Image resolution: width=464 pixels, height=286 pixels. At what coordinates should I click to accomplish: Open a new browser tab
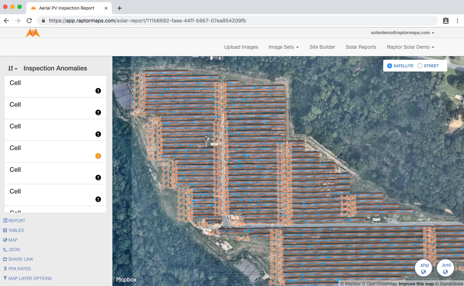tap(120, 8)
